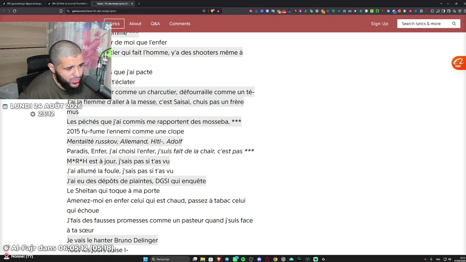This screenshot has height=262, width=466.
Task: Click the genius.com address bar URL
Action: (94, 11)
